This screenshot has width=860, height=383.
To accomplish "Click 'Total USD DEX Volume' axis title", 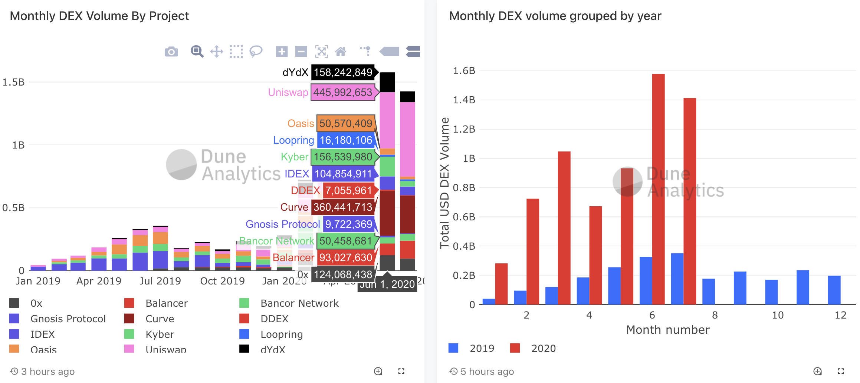I will [x=444, y=183].
